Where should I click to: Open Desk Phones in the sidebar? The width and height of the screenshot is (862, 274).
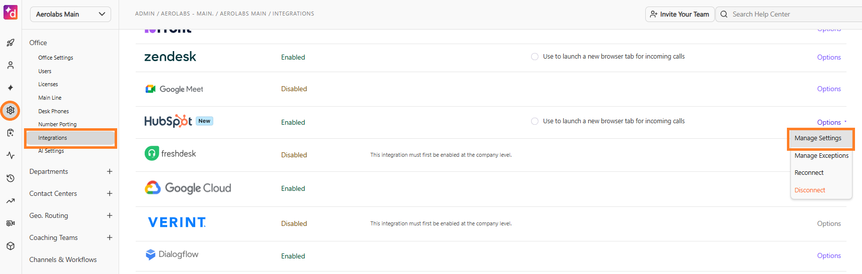(x=54, y=111)
